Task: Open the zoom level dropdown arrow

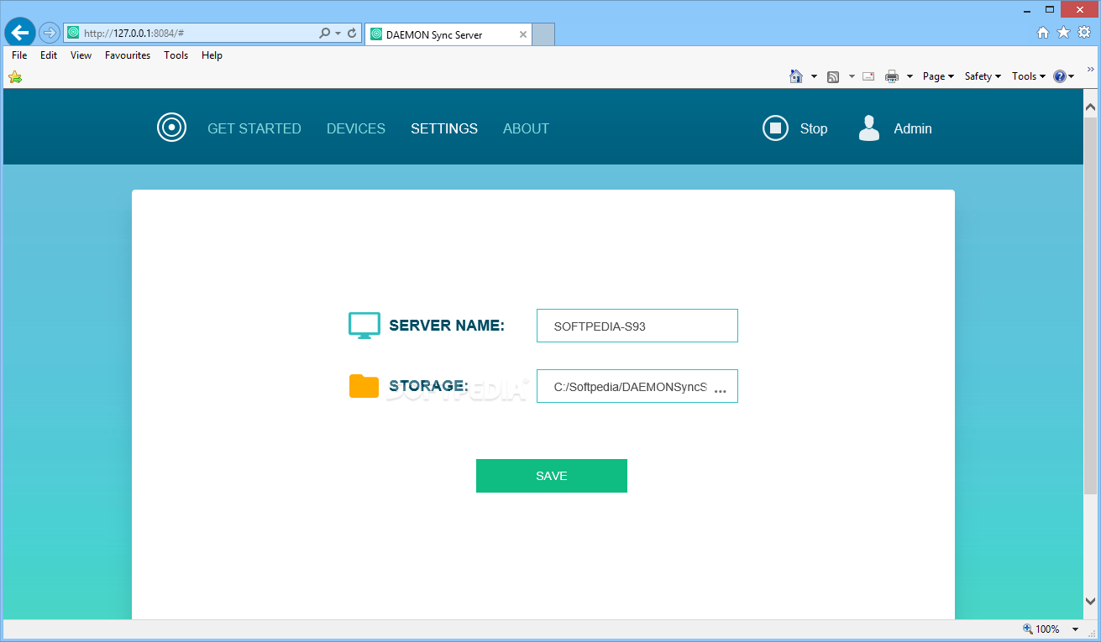Action: click(x=1076, y=629)
